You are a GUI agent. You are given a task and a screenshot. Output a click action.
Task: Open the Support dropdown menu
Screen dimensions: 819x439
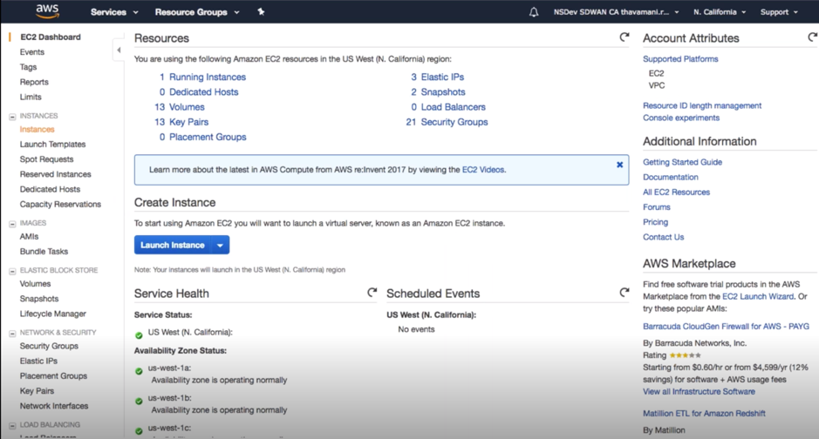coord(779,12)
